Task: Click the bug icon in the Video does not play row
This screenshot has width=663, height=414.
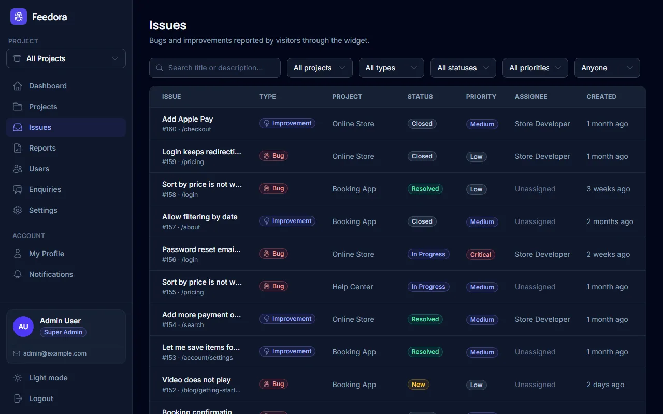Action: (x=267, y=384)
